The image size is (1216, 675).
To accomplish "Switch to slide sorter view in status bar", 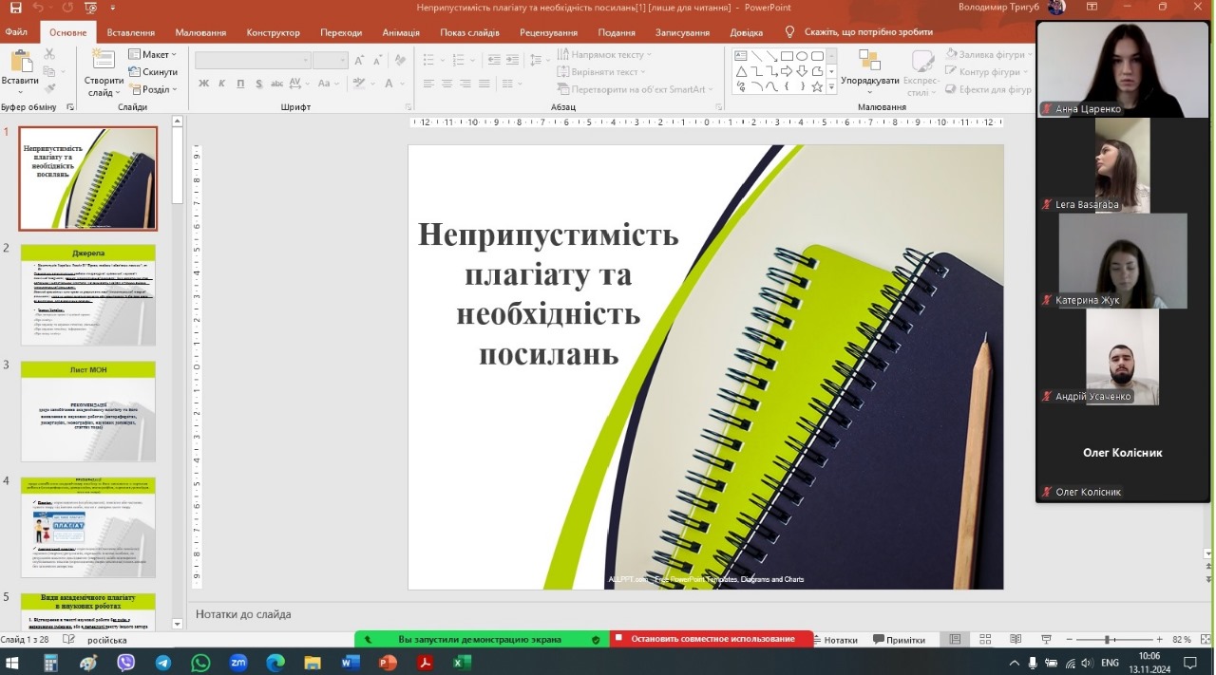I will (x=984, y=640).
